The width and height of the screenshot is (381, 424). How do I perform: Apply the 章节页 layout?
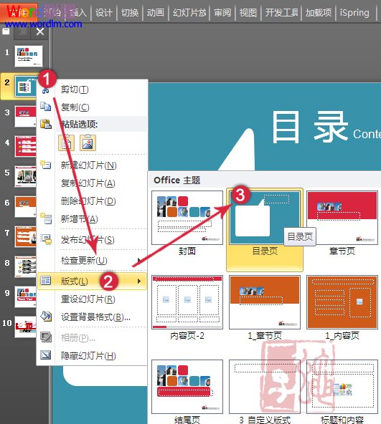click(x=342, y=223)
